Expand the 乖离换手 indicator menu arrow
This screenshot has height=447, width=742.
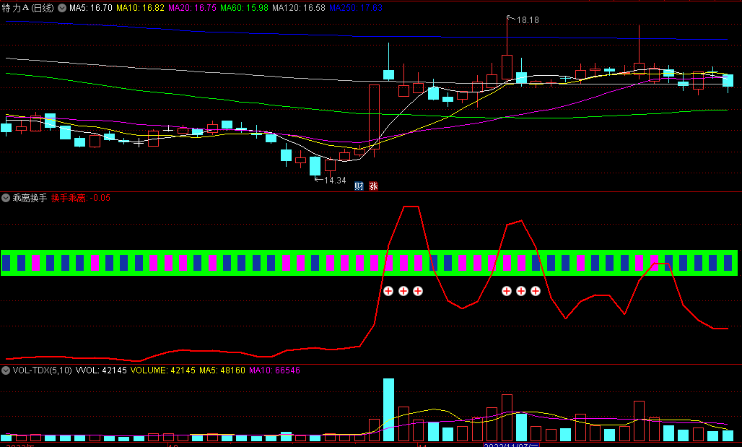(6, 198)
